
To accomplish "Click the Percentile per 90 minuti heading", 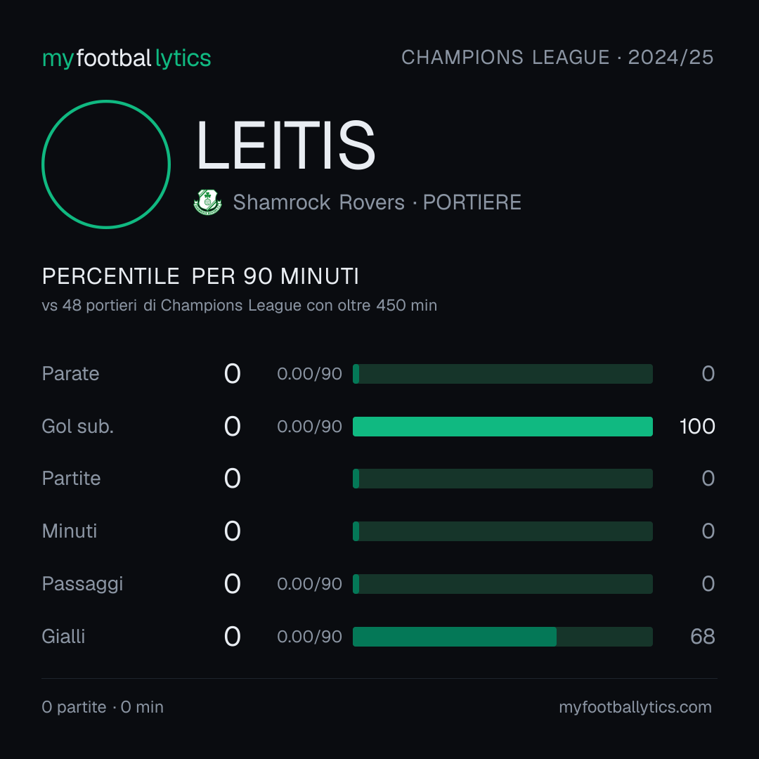I will [x=200, y=276].
